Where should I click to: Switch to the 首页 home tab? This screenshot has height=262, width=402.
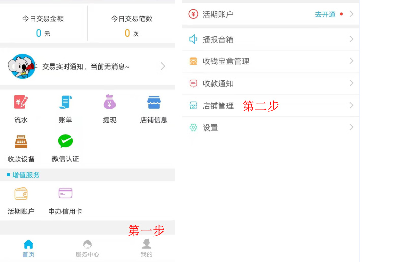tap(28, 248)
